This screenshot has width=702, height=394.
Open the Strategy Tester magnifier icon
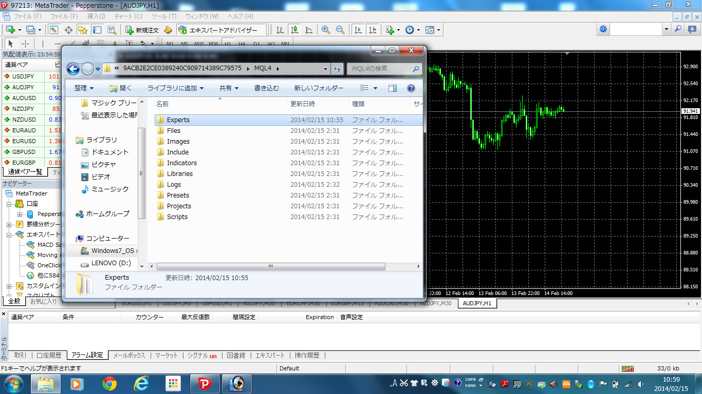coord(112,30)
